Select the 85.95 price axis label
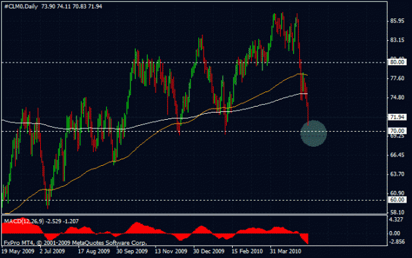The height and width of the screenshot is (258, 412). tap(397, 21)
